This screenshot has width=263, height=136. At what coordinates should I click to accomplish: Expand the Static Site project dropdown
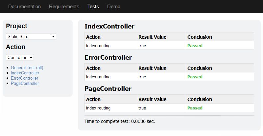point(31,36)
